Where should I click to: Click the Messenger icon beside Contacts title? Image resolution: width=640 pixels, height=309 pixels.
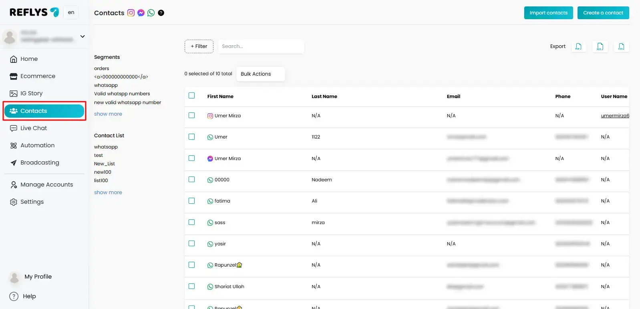(141, 13)
